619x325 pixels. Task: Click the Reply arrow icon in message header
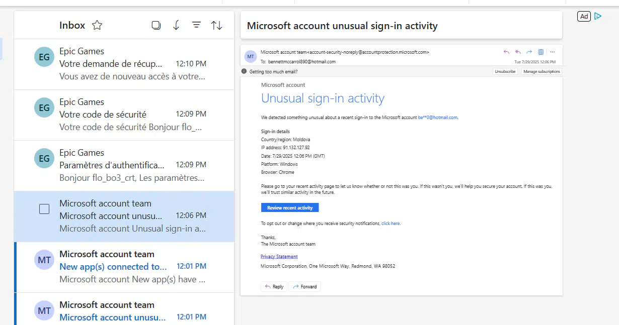[x=506, y=52]
